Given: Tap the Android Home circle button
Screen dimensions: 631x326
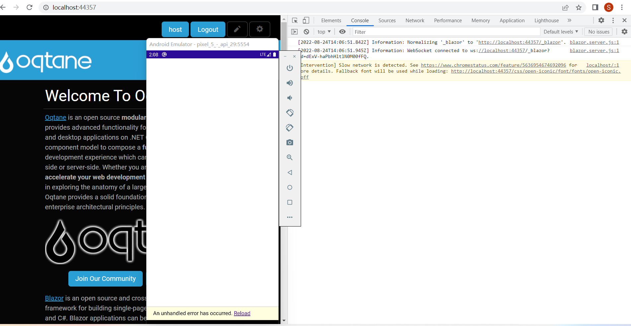Looking at the screenshot, I should (289, 187).
